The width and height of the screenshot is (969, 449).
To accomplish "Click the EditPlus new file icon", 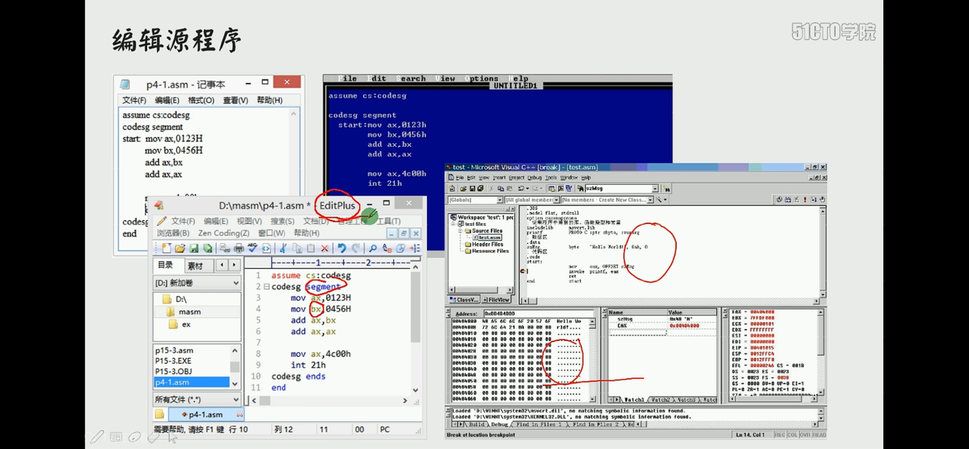I will 166,248.
